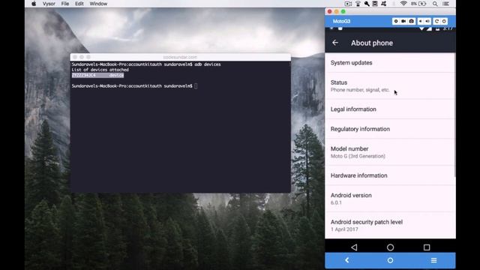Tap Android version 6.0.1 entry
This screenshot has width=480, height=270.
[x=390, y=199]
